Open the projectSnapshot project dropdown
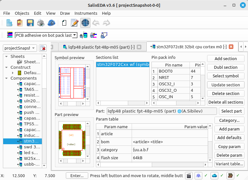The width and height of the screenshot is (248, 180). pos(20,48)
